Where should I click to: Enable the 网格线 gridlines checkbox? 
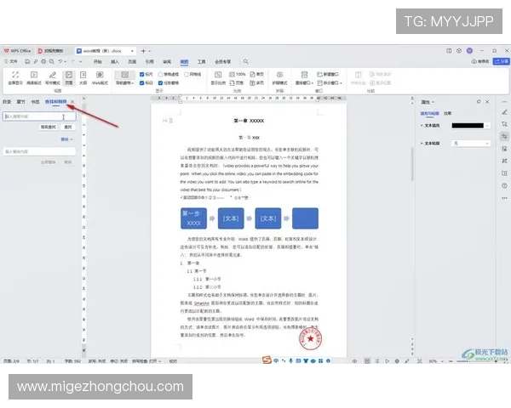coord(189,74)
